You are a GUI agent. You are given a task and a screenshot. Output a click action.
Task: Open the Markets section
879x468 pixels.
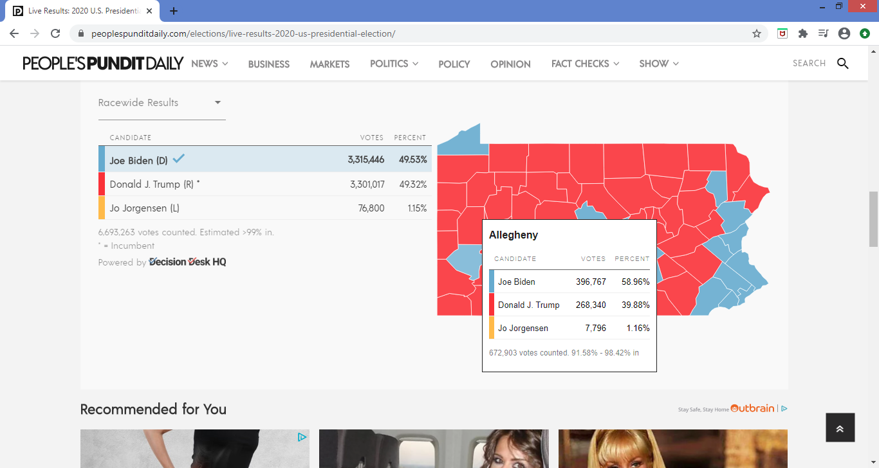click(329, 64)
